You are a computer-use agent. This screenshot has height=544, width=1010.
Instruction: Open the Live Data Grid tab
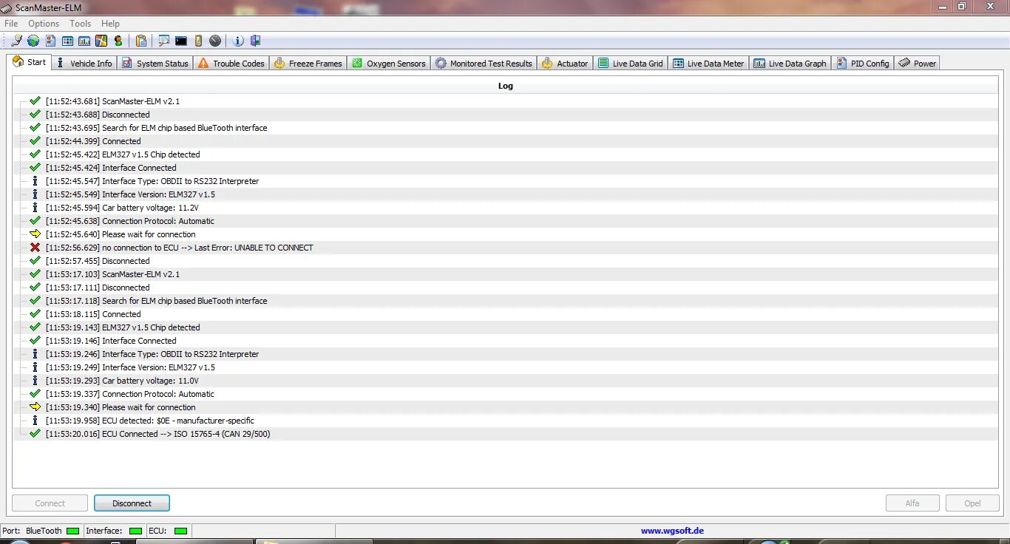pos(630,64)
